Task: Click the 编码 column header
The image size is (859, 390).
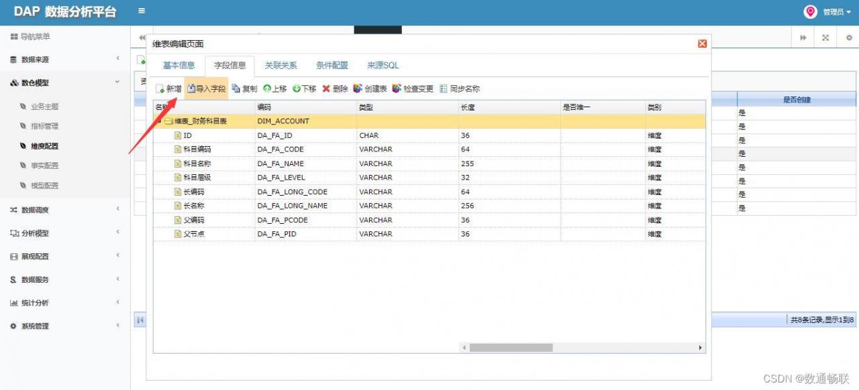Action: point(305,107)
